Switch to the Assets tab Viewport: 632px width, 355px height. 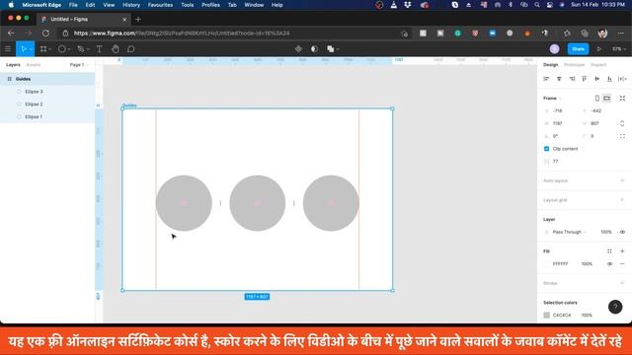[x=34, y=65]
